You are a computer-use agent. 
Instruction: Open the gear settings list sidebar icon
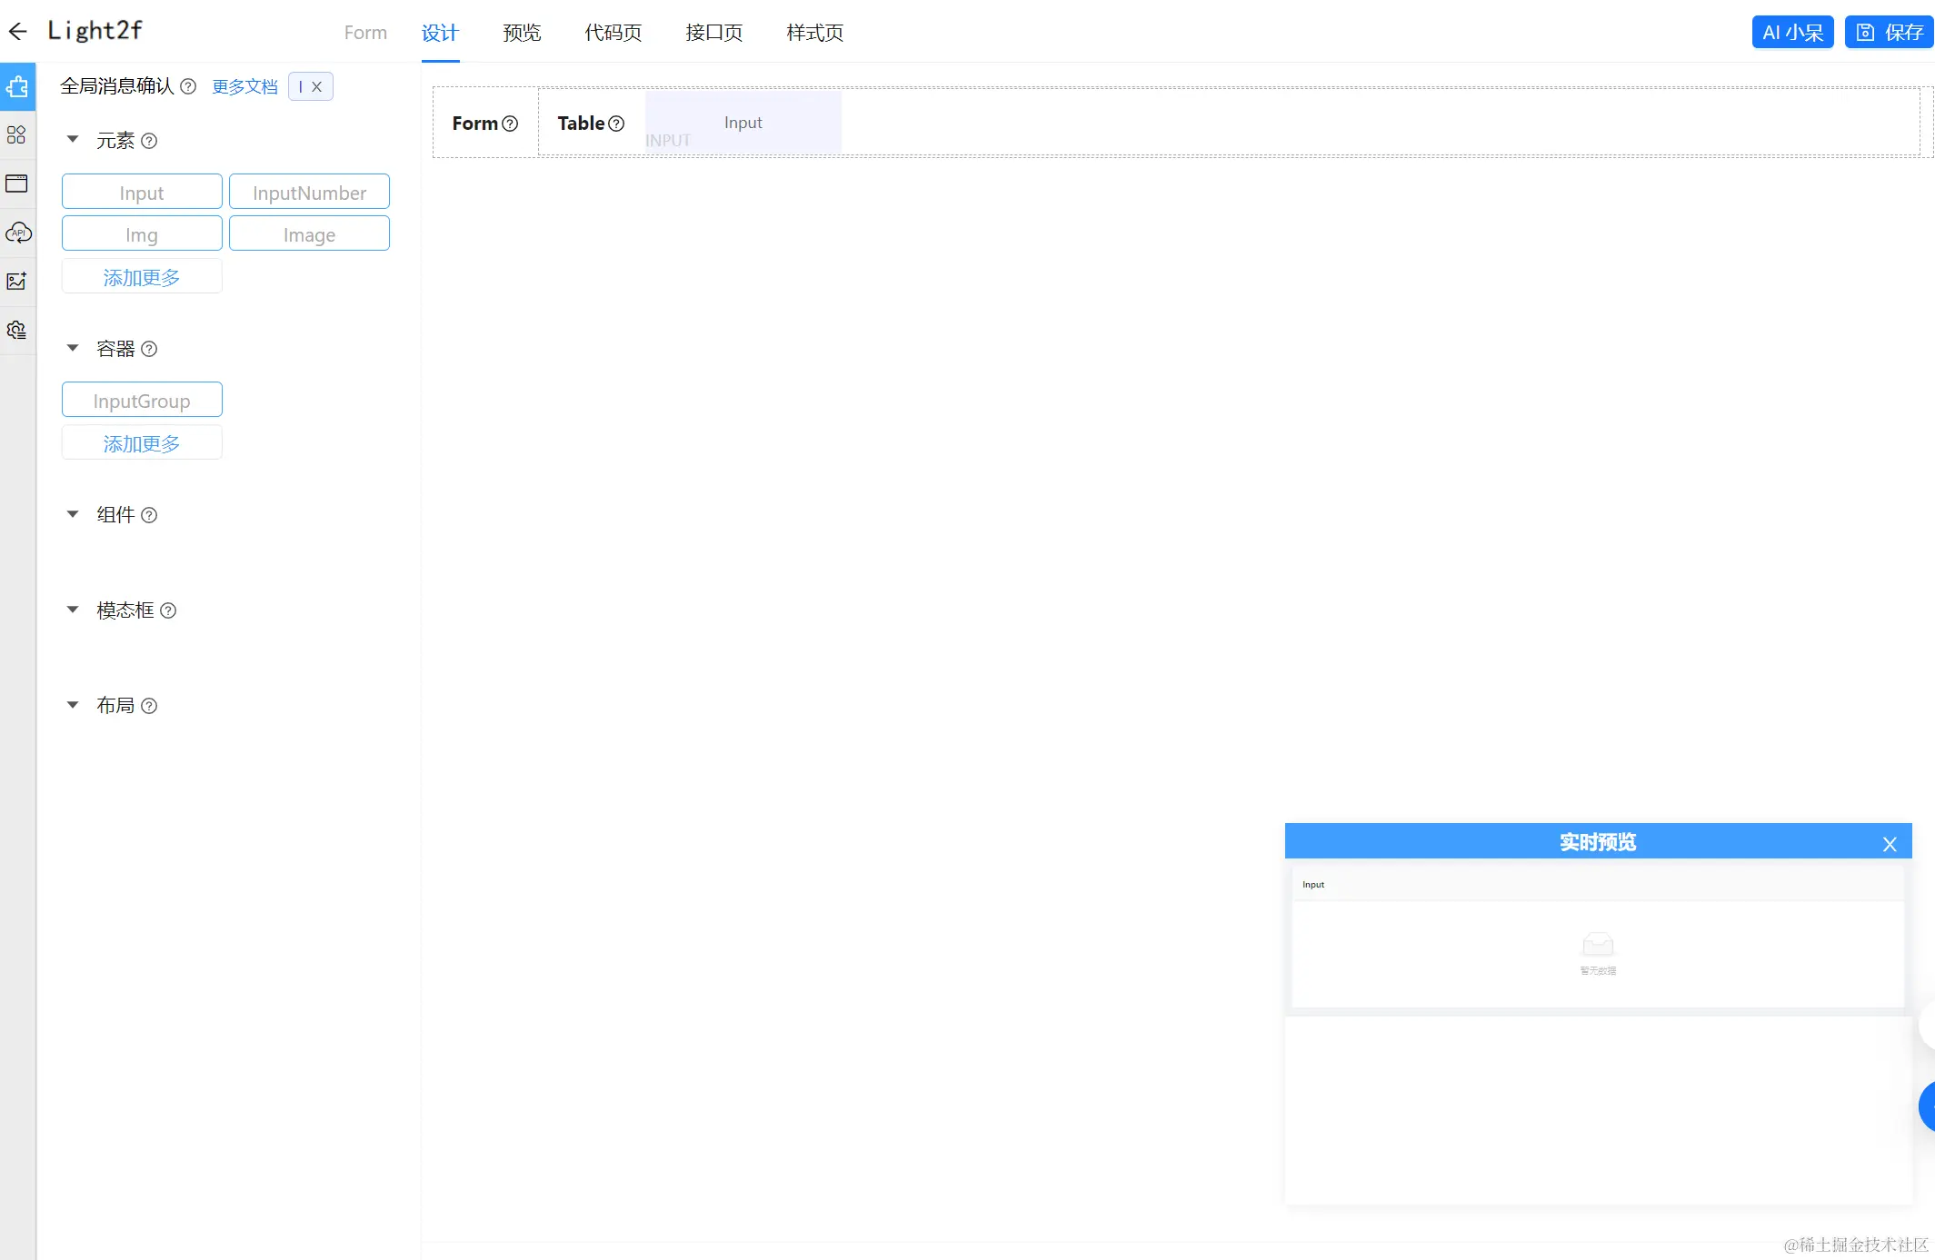tap(17, 330)
